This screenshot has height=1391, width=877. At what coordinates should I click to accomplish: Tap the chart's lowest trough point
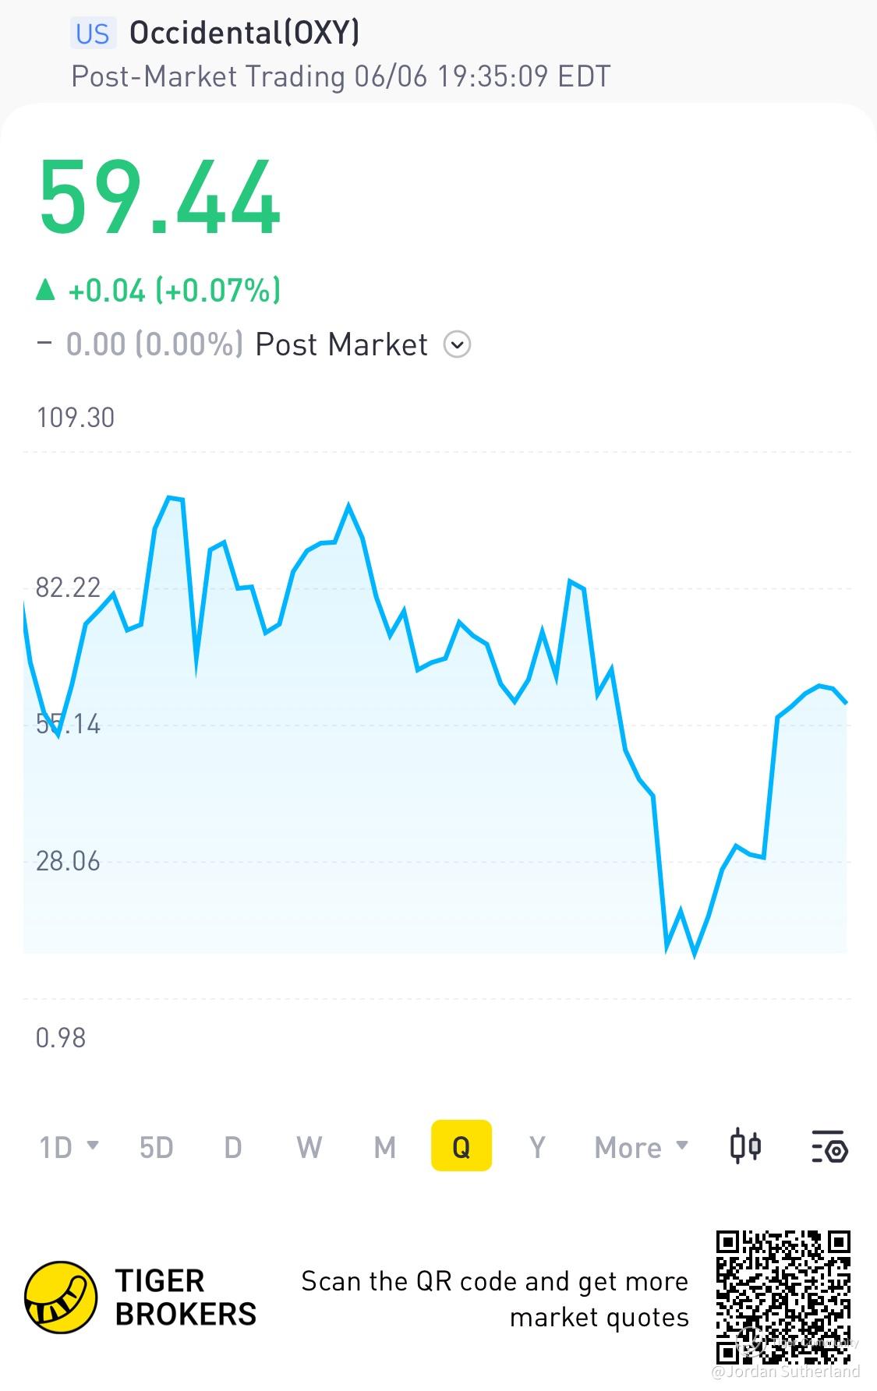pos(694,954)
